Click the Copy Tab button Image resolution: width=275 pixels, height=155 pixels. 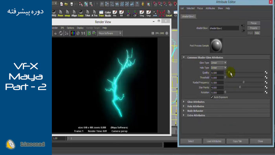pos(237,141)
